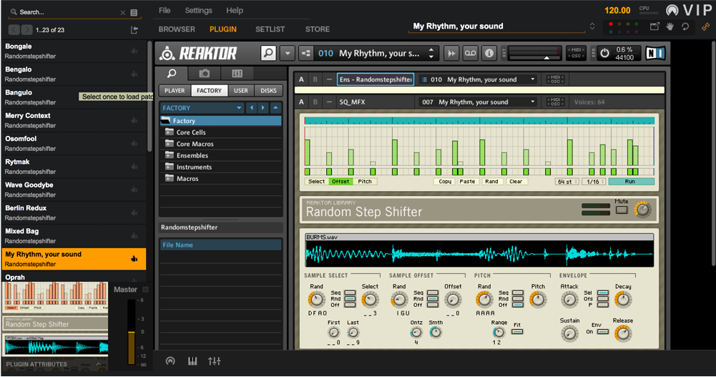
Task: Click the headphone-style icon in bottom bar
Action: (x=170, y=361)
